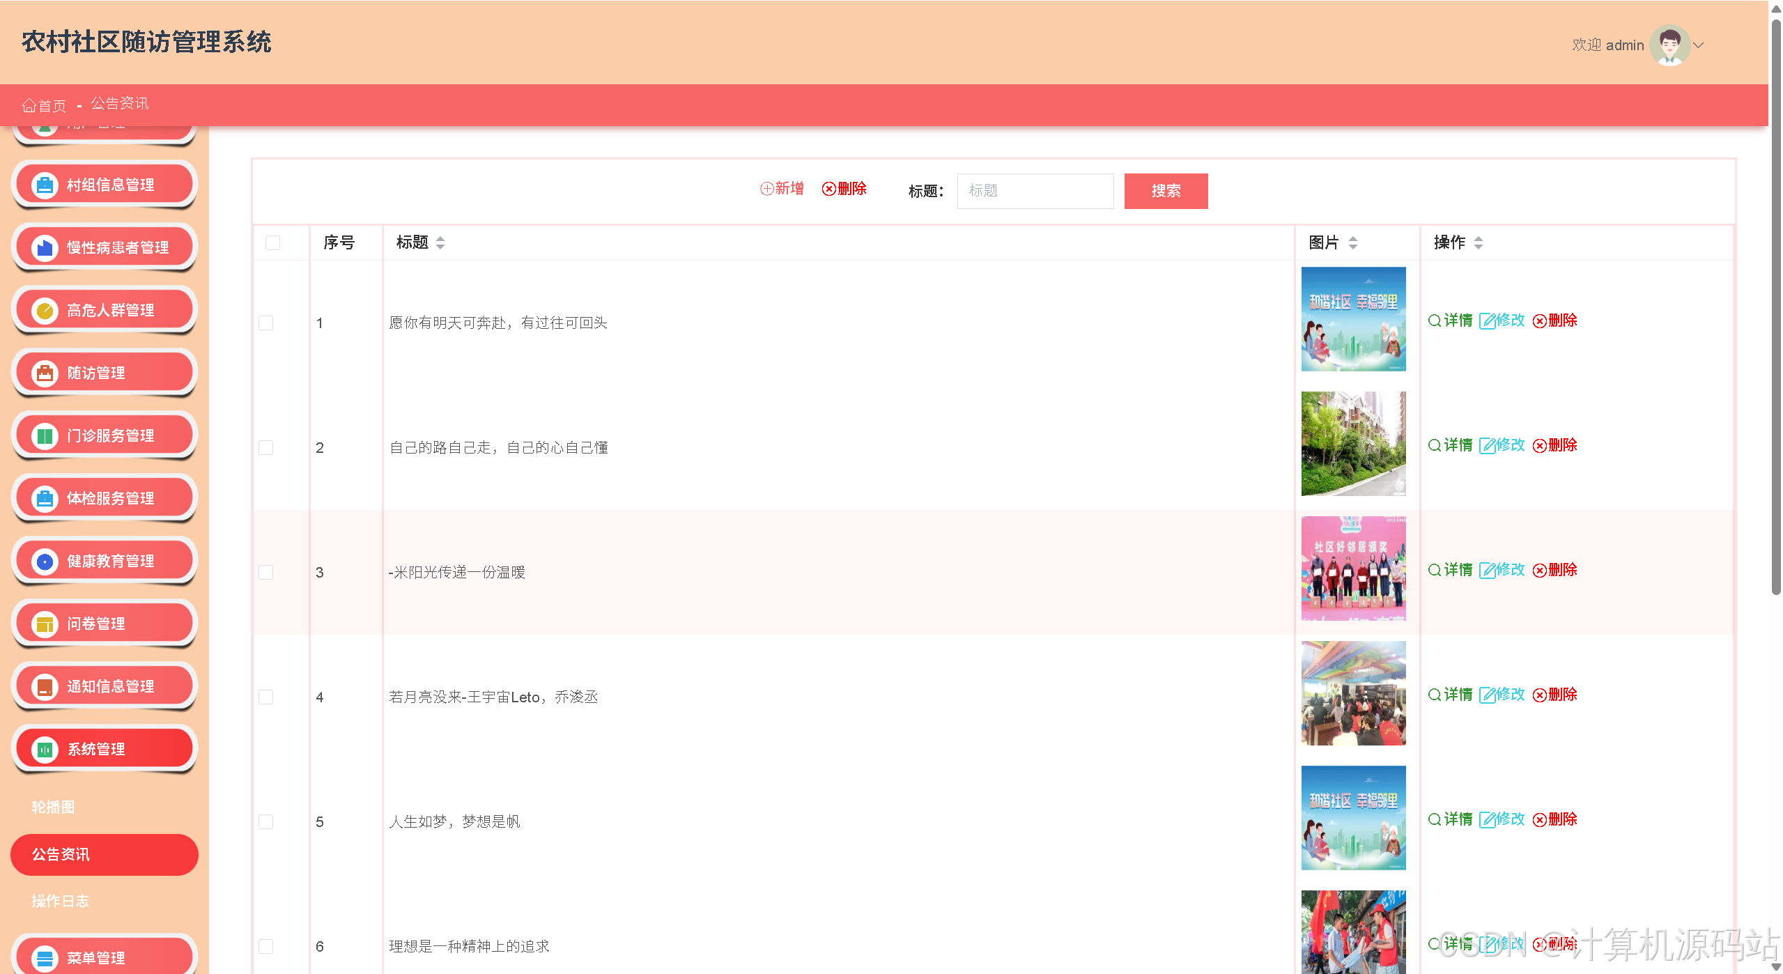This screenshot has height=974, width=1783.
Task: Click the title text 愿你有明天可奔赴，有过往可回头
Action: click(498, 323)
